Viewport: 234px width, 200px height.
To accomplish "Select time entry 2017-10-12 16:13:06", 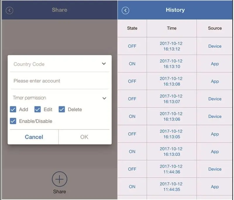I will click(171, 116).
